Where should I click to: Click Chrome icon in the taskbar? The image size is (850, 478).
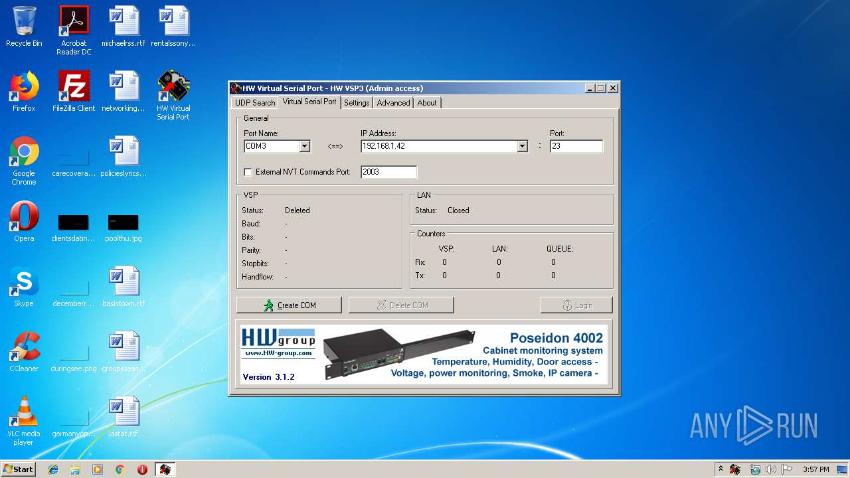tap(120, 469)
